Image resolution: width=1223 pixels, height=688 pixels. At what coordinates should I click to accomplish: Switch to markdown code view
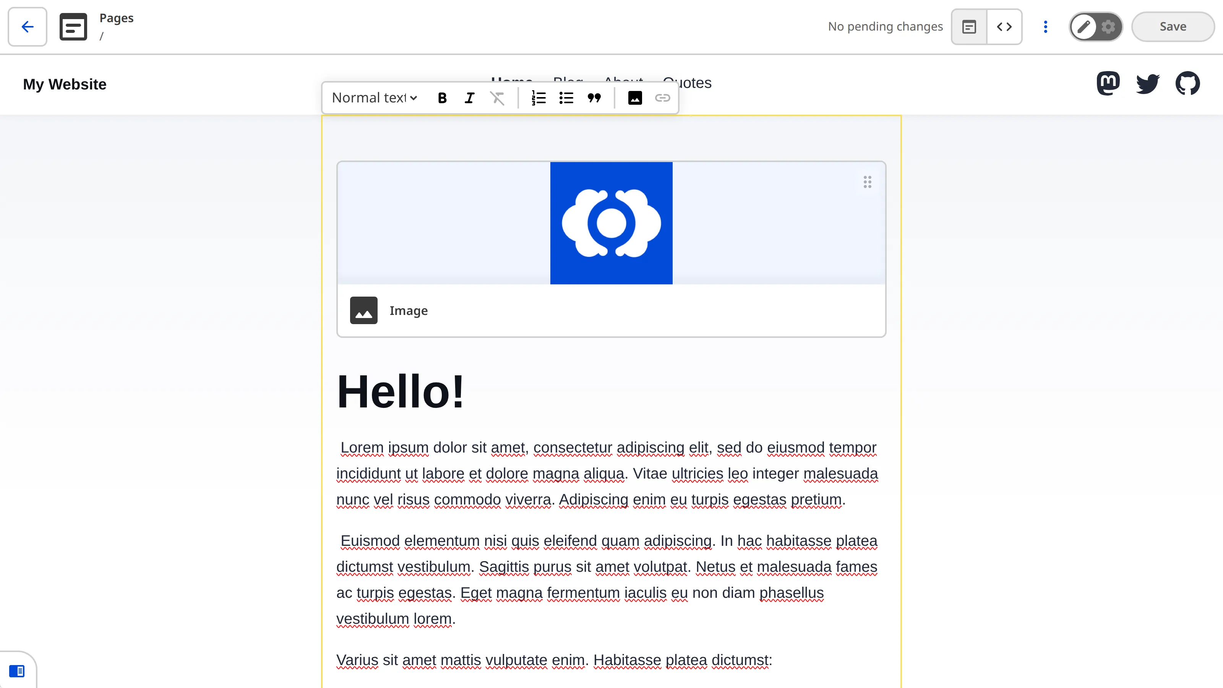[1005, 27]
